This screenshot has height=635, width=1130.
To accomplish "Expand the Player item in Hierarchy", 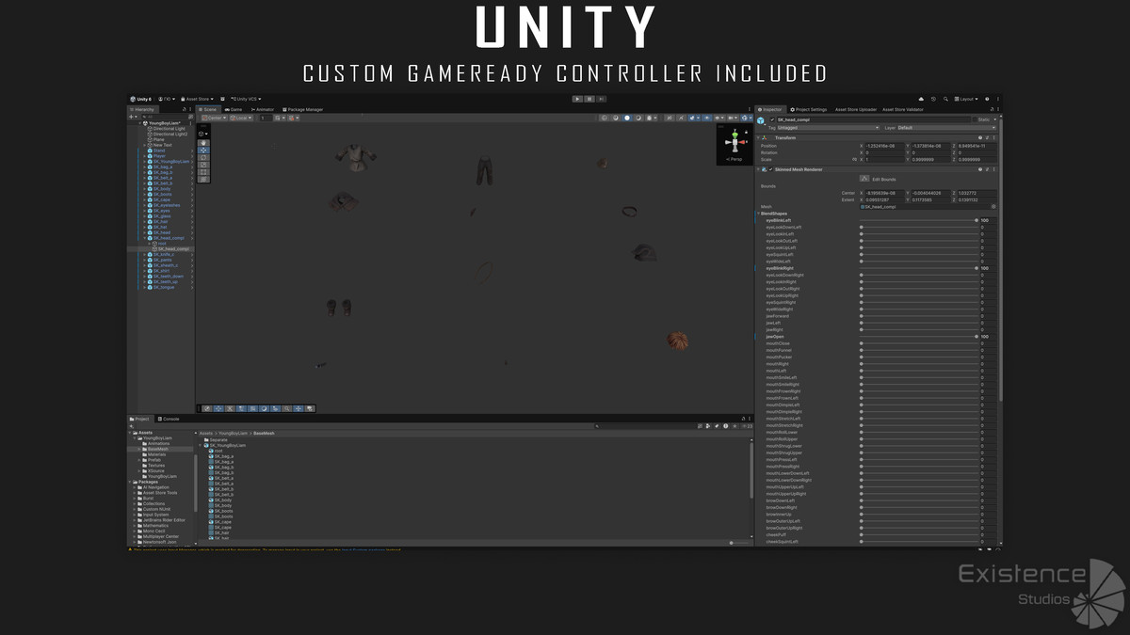I will click(145, 156).
